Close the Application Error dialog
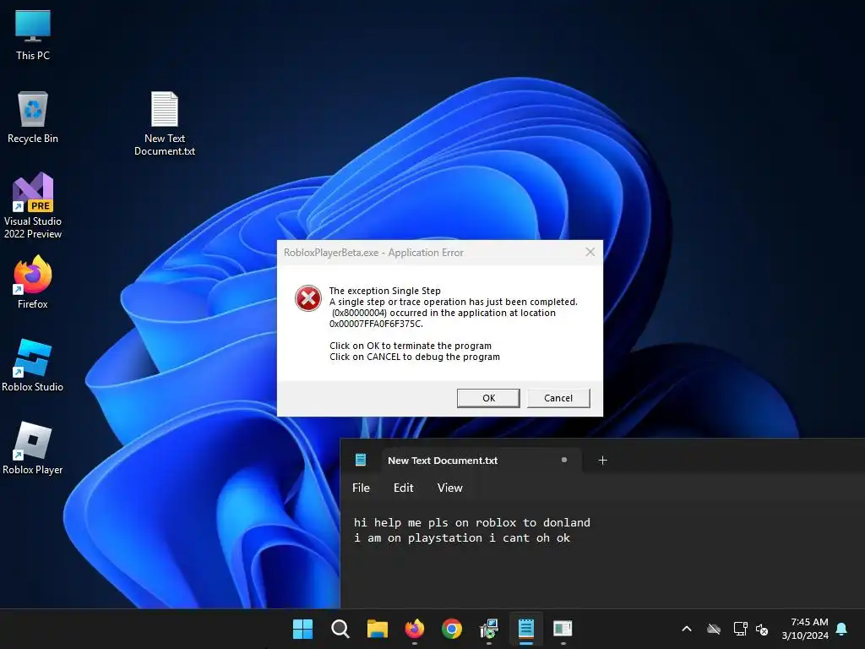The width and height of the screenshot is (865, 649). [590, 252]
